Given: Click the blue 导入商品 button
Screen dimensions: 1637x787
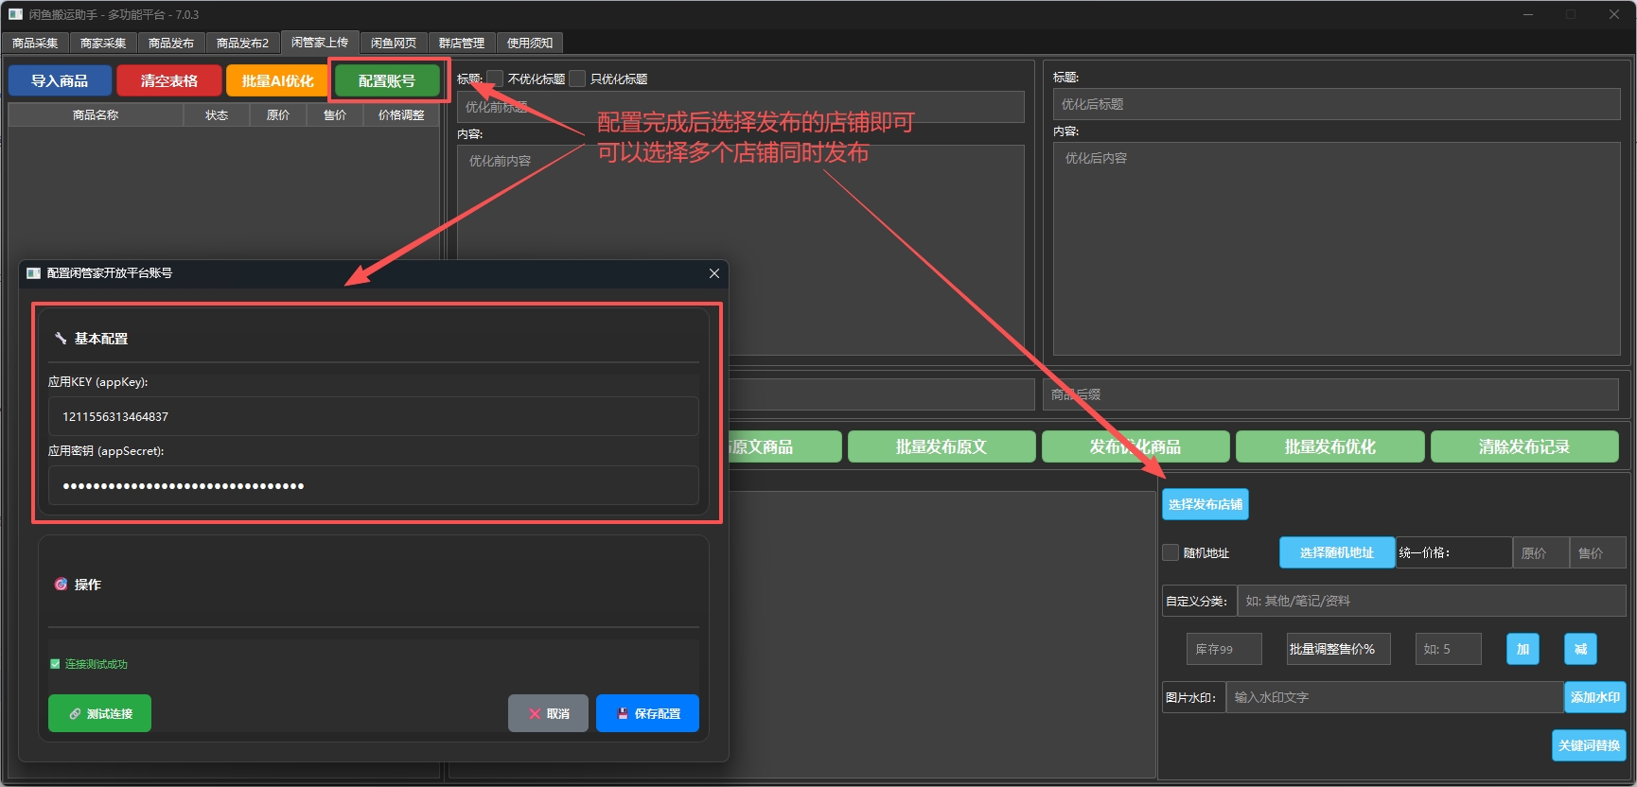Looking at the screenshot, I should (x=60, y=81).
